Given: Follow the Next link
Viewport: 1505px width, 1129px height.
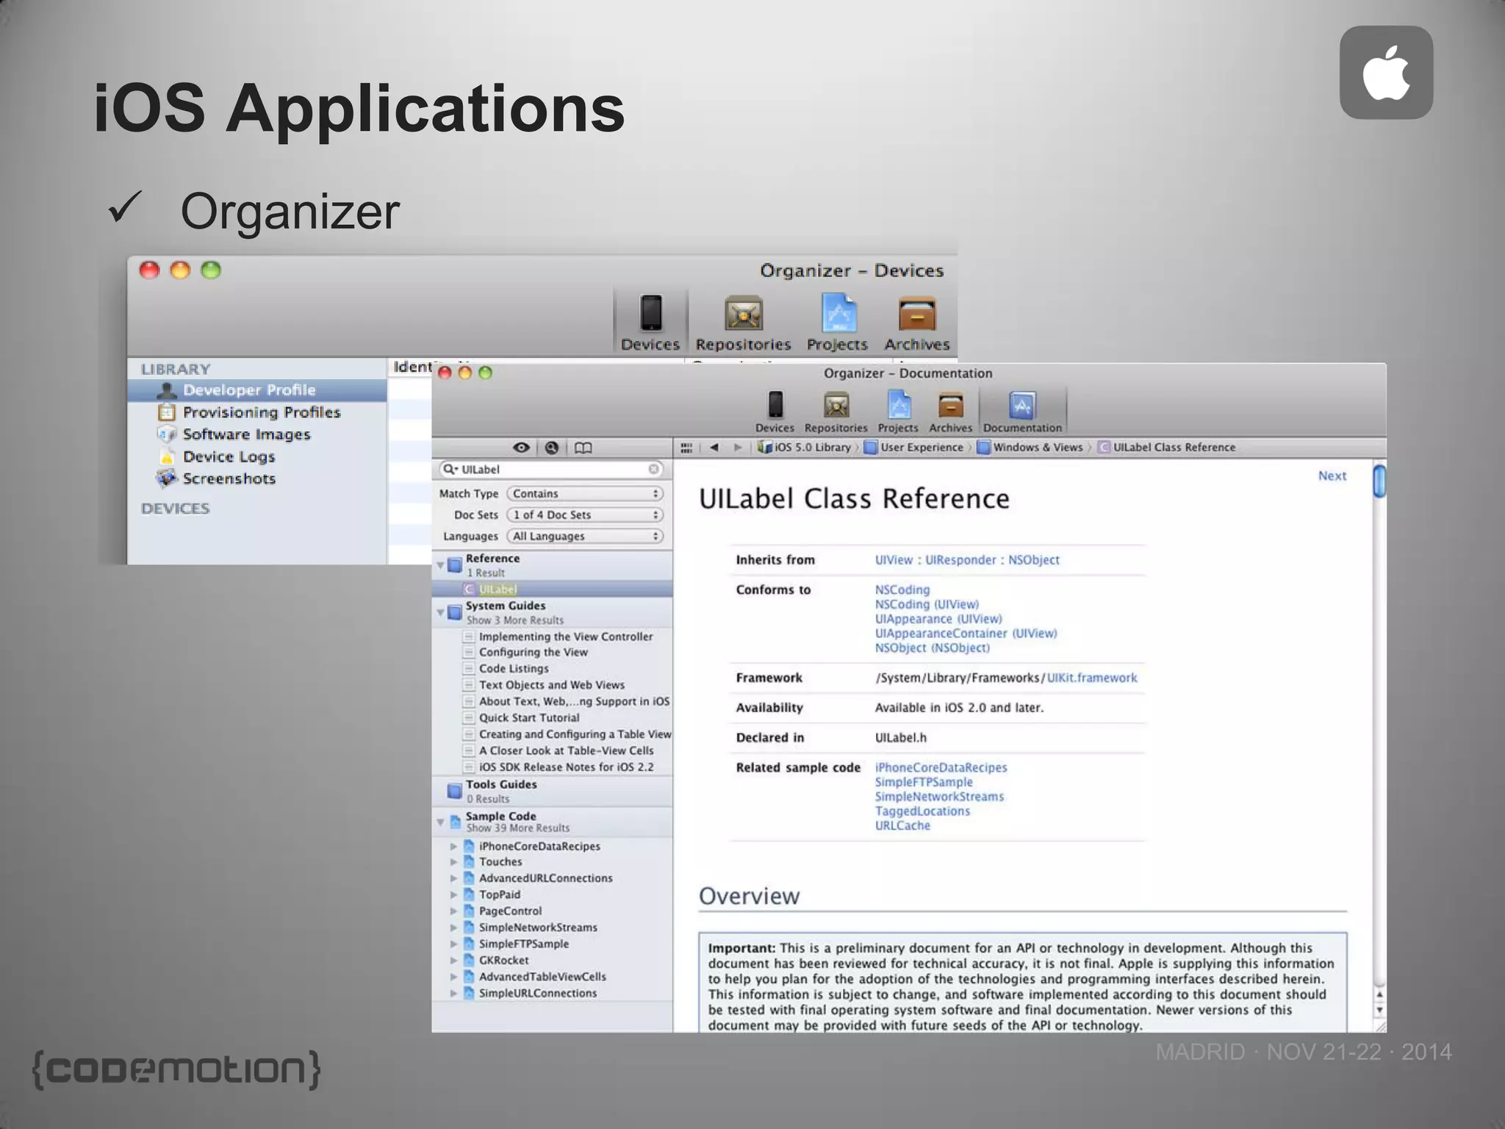Looking at the screenshot, I should click(1332, 476).
